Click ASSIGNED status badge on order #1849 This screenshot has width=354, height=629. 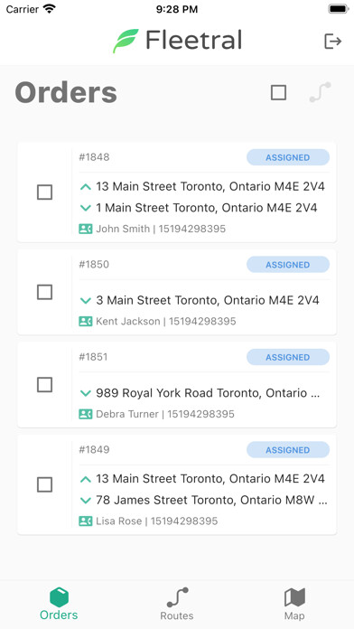click(288, 450)
